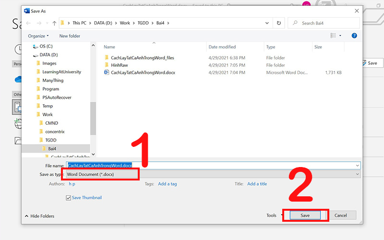
Task: Click Add a tag link
Action: point(168,184)
